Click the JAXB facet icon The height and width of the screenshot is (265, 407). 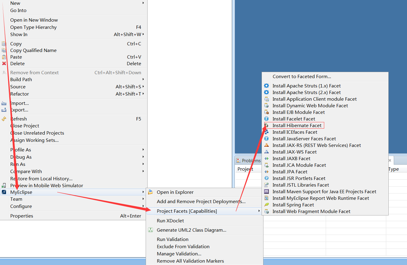pyautogui.click(x=266, y=158)
